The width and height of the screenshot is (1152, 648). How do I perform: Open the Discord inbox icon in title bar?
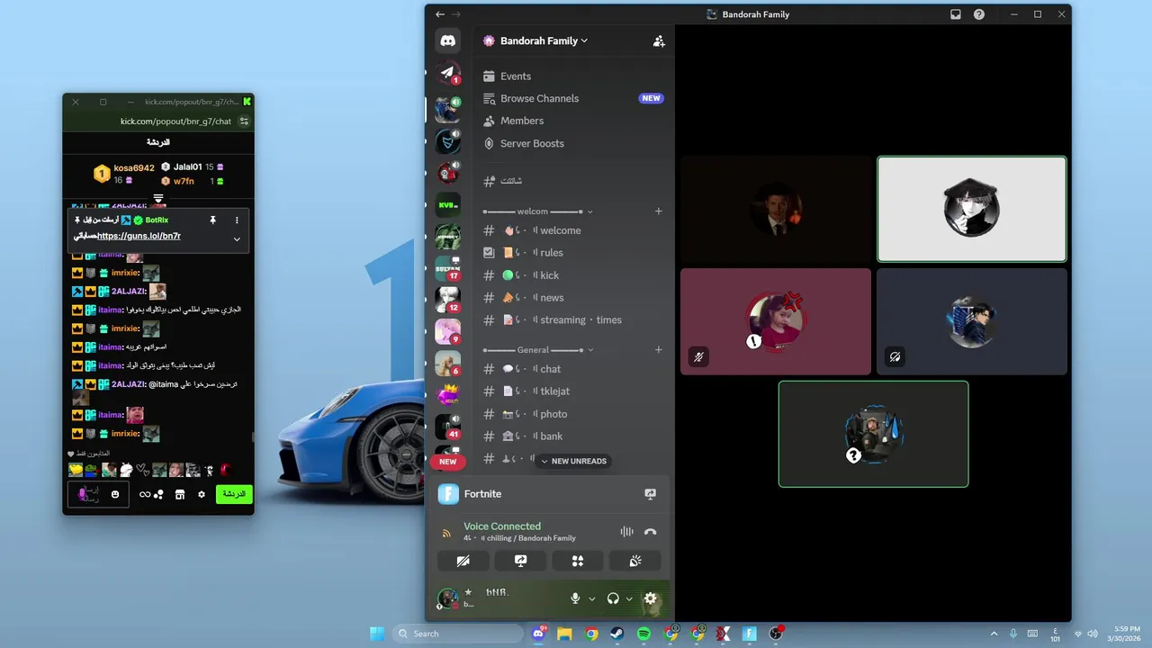tap(956, 14)
